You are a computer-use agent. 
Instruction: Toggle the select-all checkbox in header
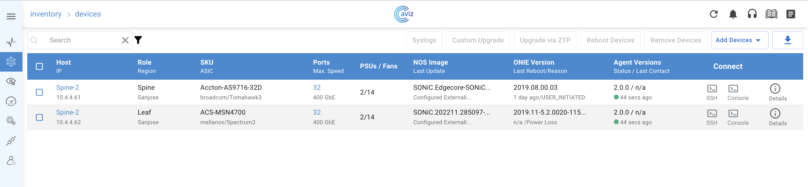[40, 67]
